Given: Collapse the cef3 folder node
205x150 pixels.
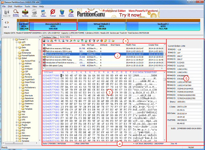Looking at the screenshot, I should point(16,42).
